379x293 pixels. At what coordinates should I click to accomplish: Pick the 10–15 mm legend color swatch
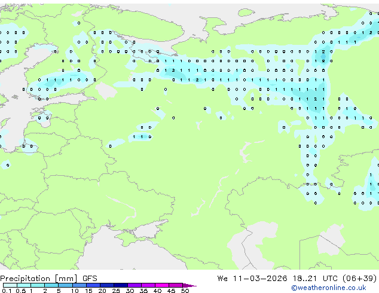tap(79, 285)
